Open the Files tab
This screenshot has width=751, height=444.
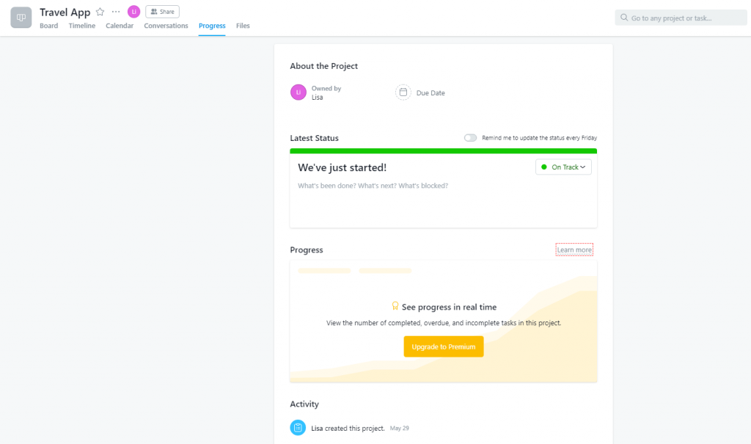pos(243,26)
